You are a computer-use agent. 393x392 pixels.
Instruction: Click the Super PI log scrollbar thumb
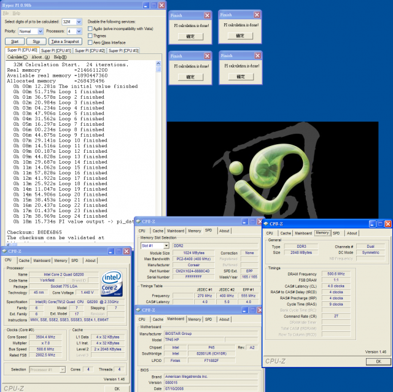point(158,69)
